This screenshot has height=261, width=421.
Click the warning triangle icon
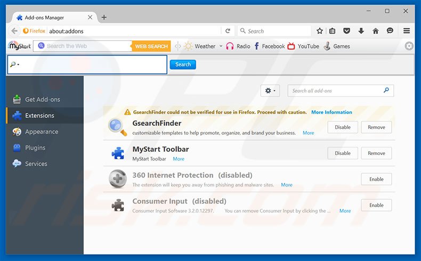tap(127, 112)
